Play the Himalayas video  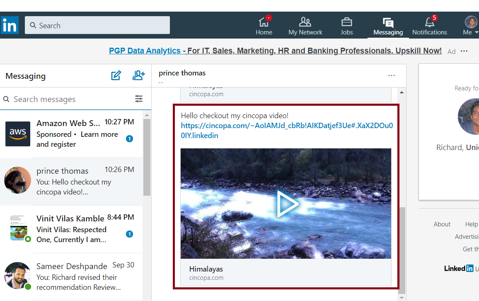tap(286, 204)
